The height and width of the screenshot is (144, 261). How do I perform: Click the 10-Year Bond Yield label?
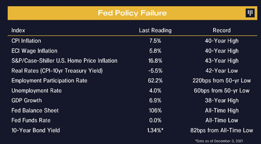pos(36,130)
